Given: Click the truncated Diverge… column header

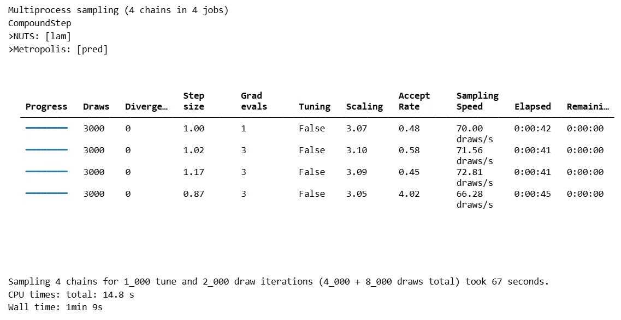Looking at the screenshot, I should pyautogui.click(x=146, y=107).
